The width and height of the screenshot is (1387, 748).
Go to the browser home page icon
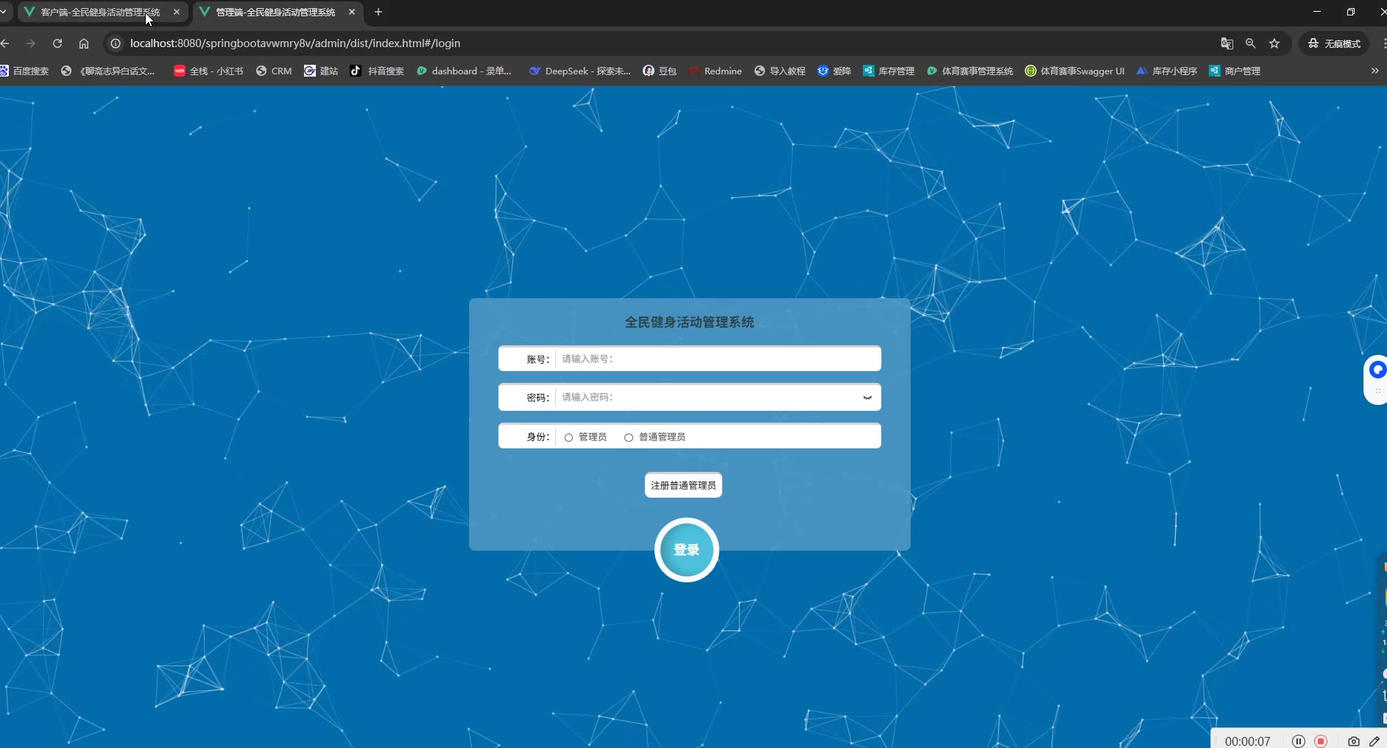(84, 43)
